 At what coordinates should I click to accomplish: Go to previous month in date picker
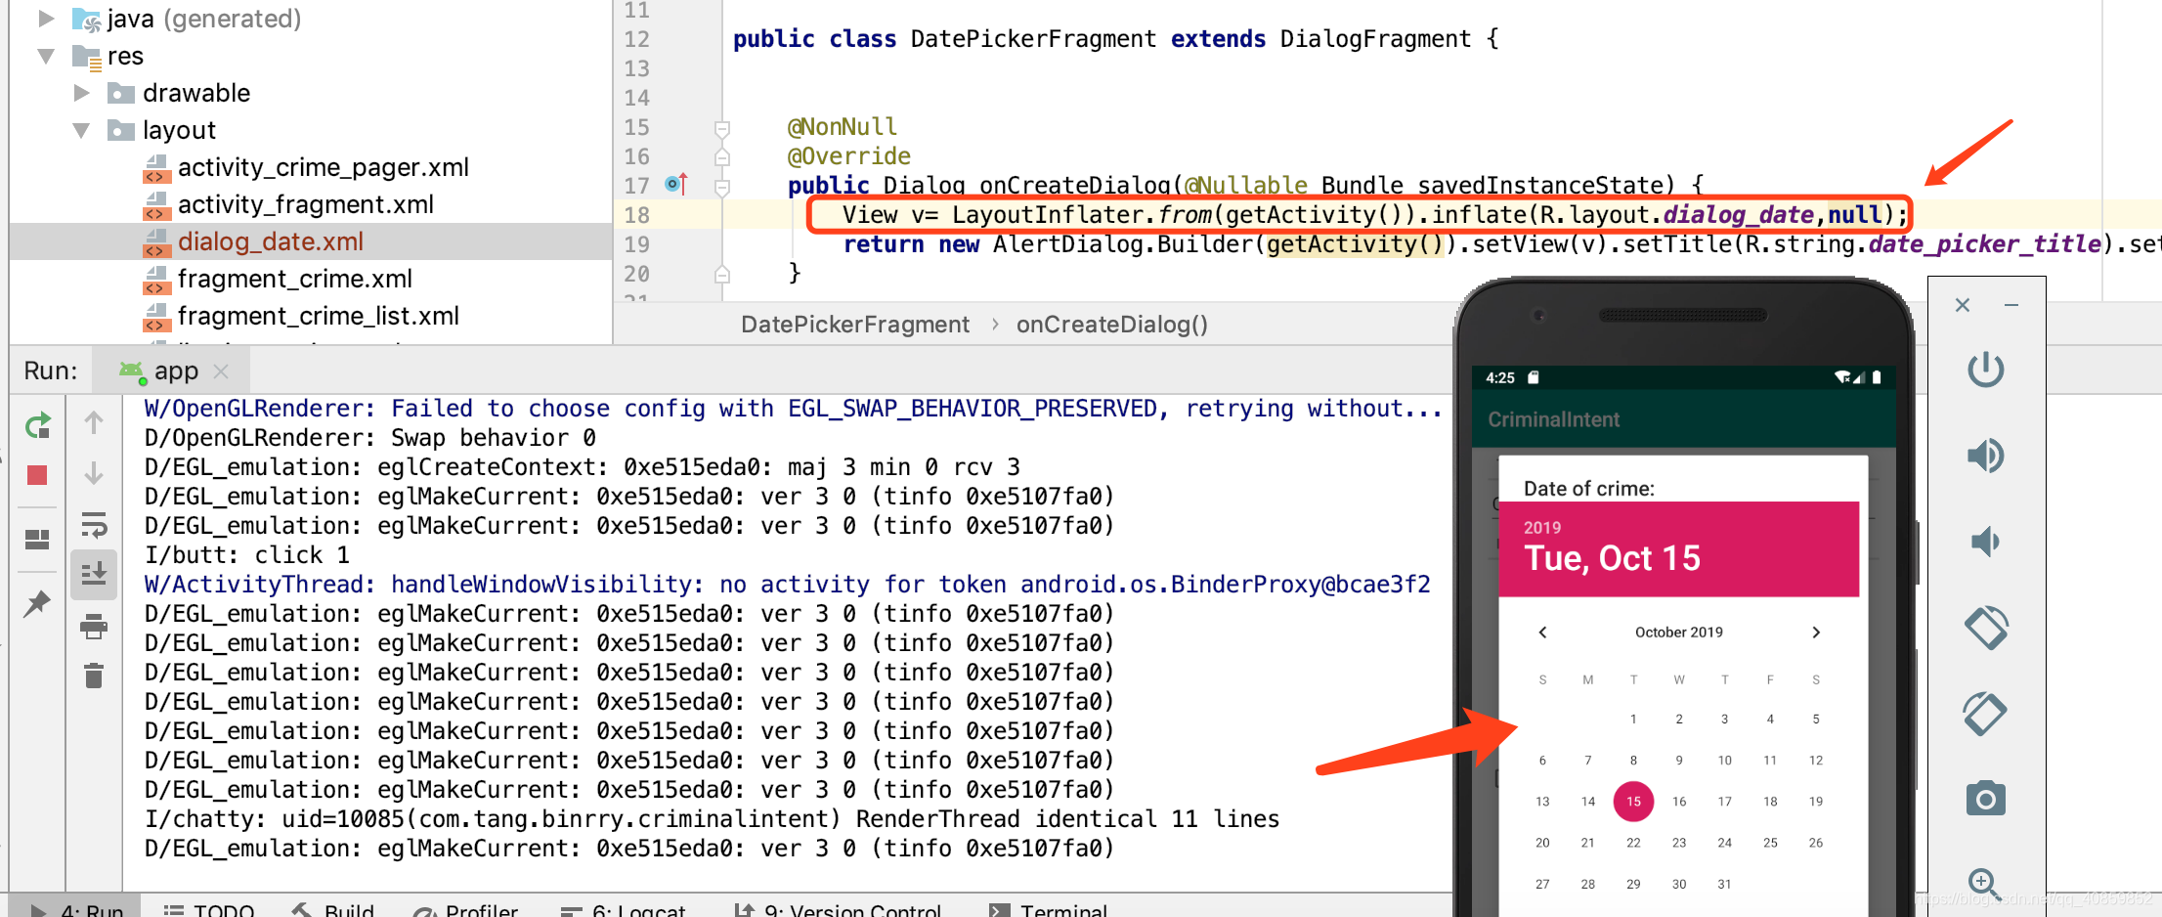[1542, 633]
